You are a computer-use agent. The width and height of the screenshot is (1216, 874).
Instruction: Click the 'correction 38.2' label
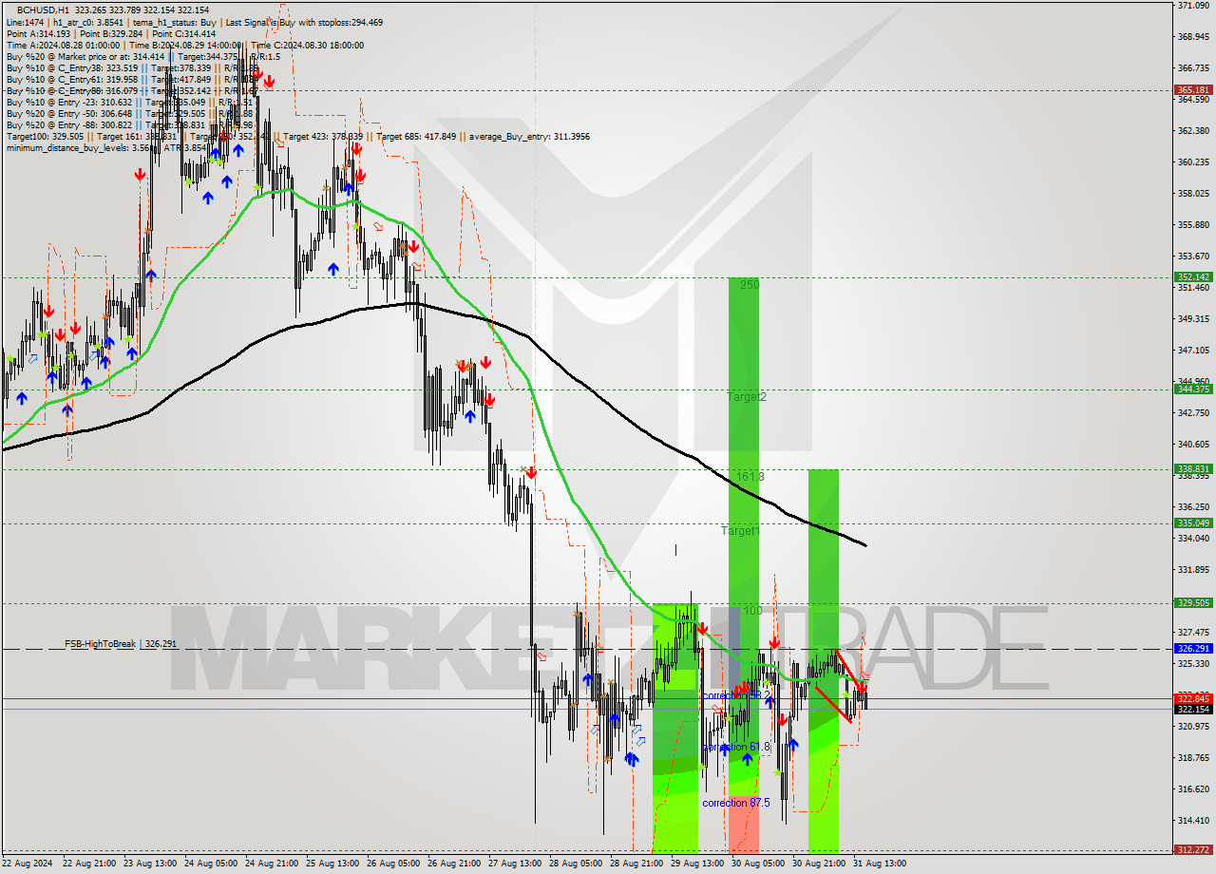pos(736,695)
